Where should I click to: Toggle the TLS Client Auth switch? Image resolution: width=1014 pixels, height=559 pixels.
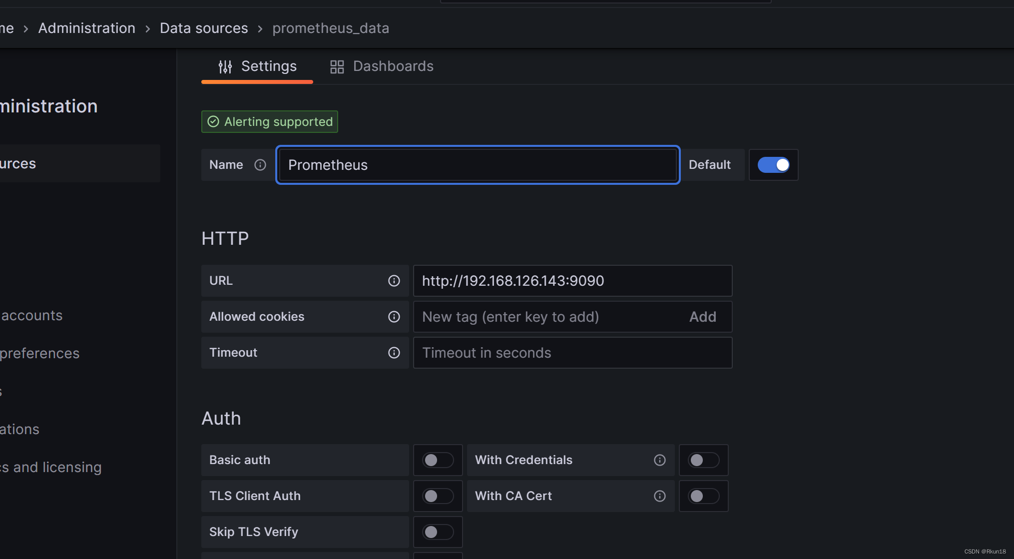(437, 496)
